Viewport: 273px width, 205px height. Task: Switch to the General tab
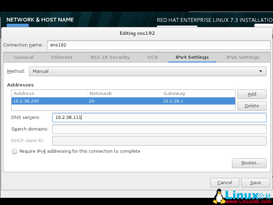[x=24, y=57]
